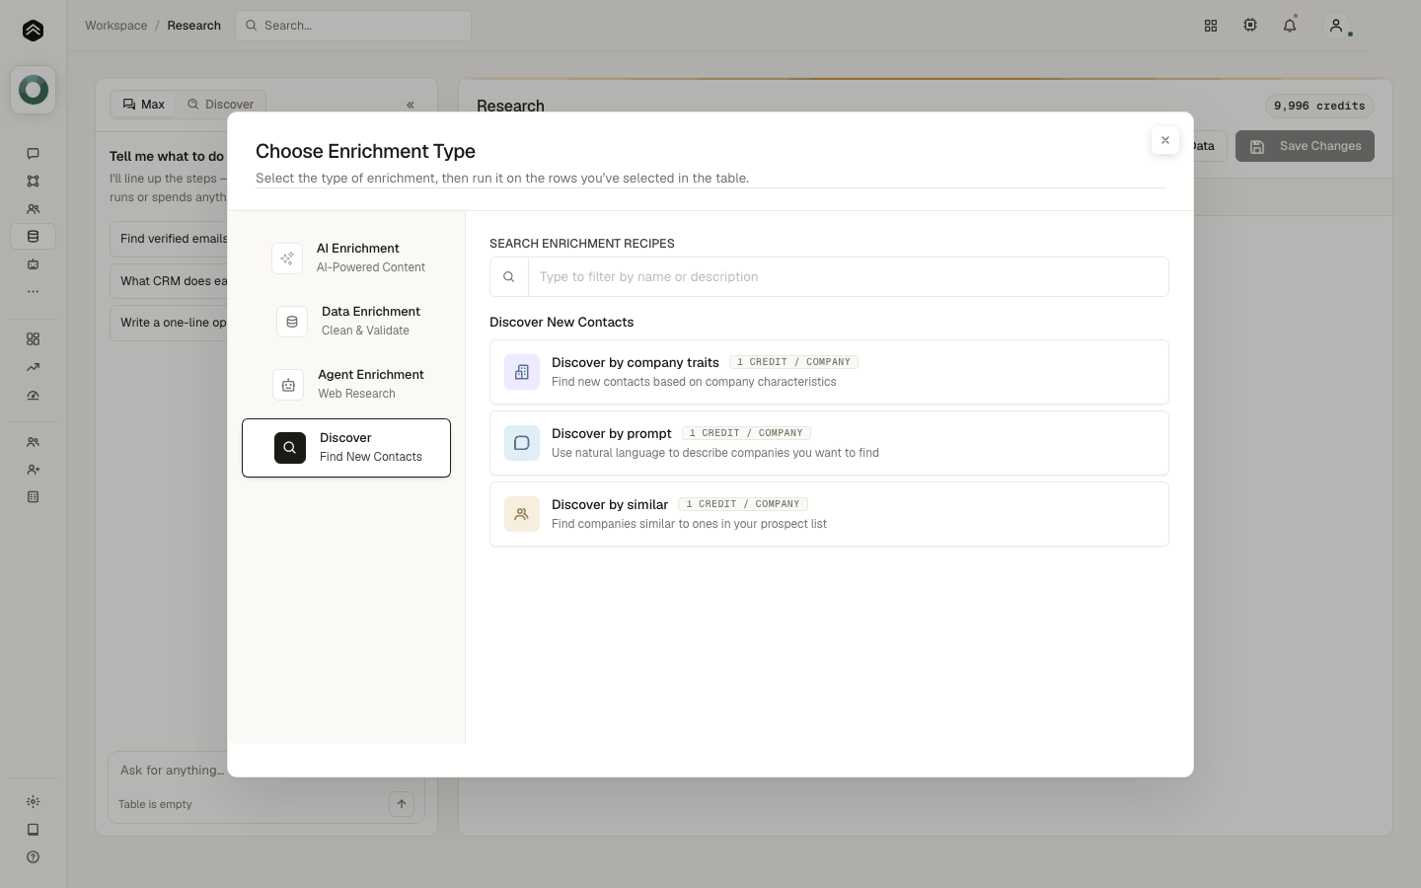Open the chip settings icon in header
The image size is (1421, 888).
pyautogui.click(x=1250, y=26)
